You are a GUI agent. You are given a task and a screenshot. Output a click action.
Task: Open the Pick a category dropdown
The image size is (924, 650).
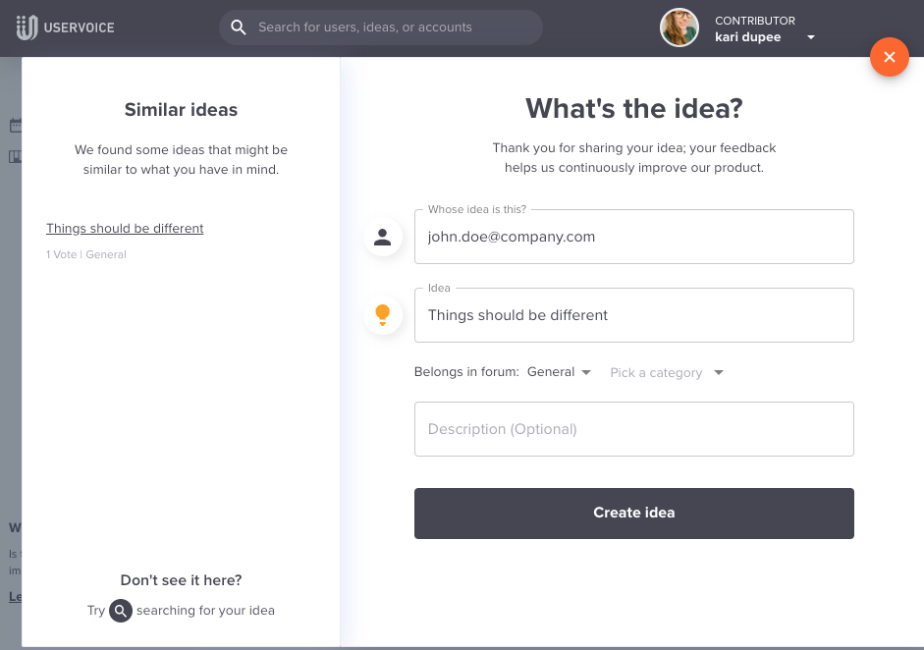point(667,372)
